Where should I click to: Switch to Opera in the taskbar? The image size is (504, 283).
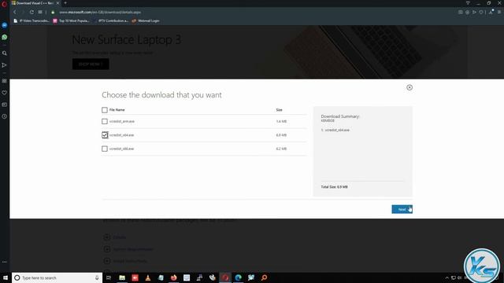pos(225,277)
